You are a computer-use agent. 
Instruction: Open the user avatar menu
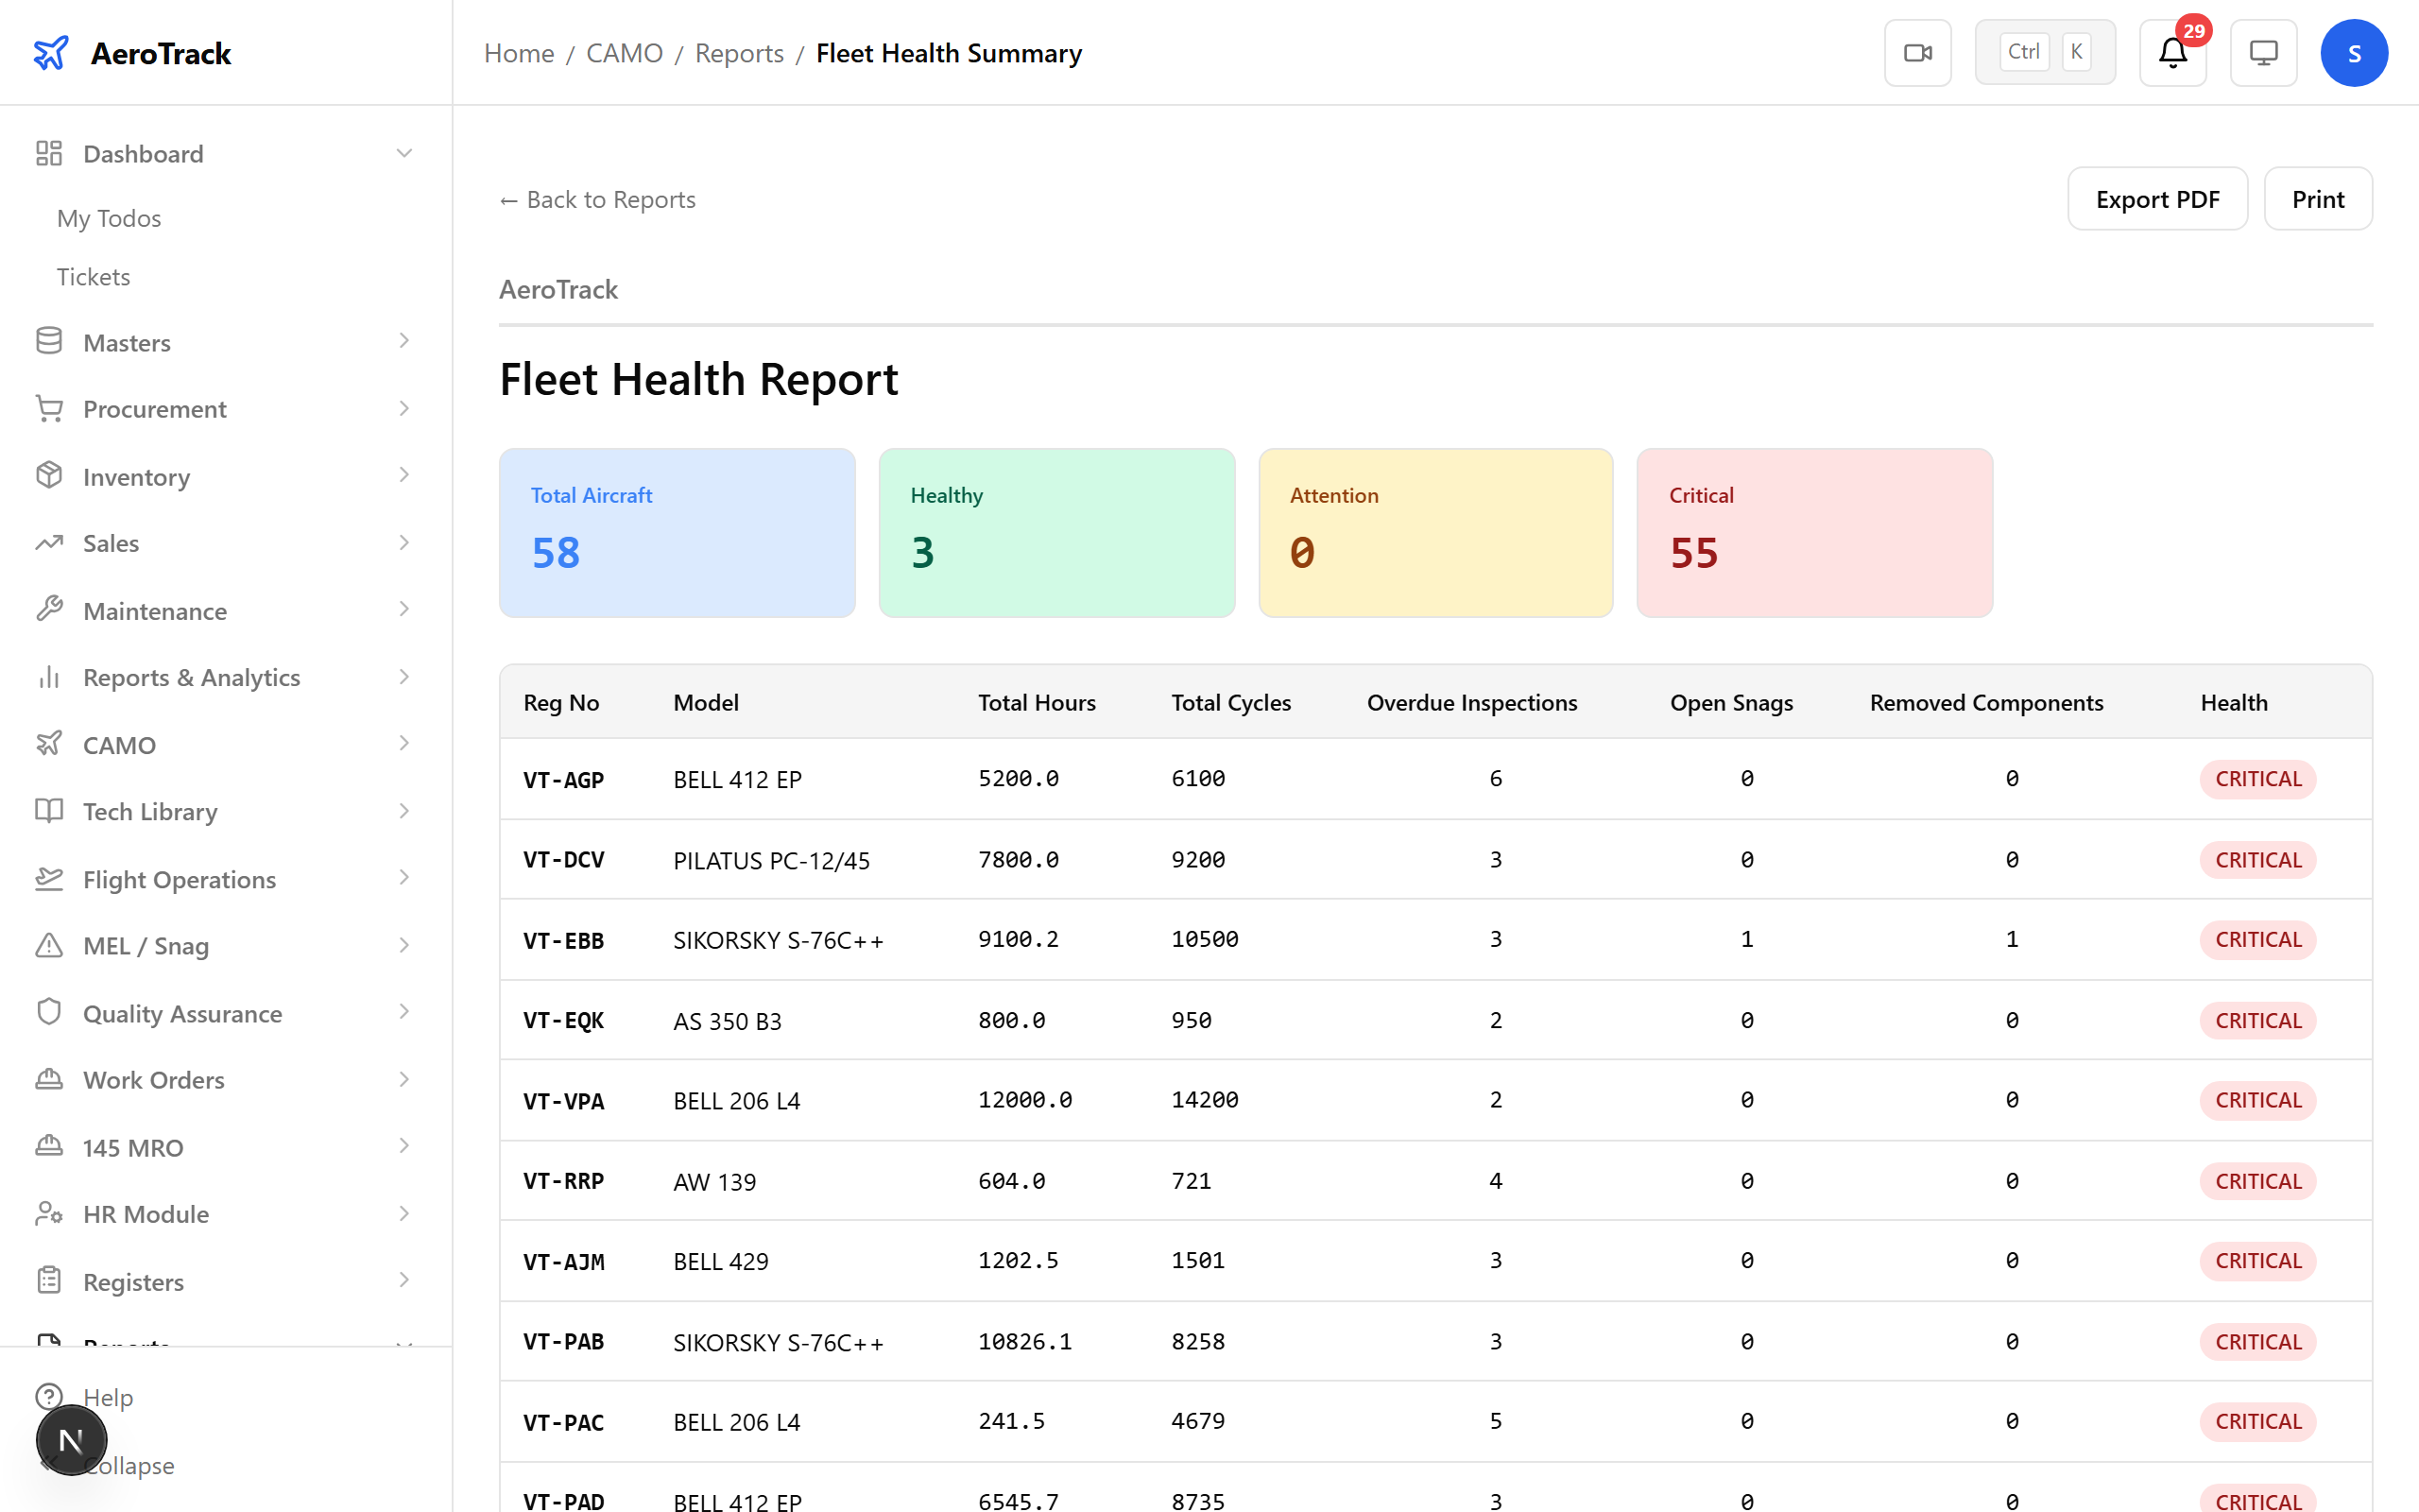tap(2354, 52)
